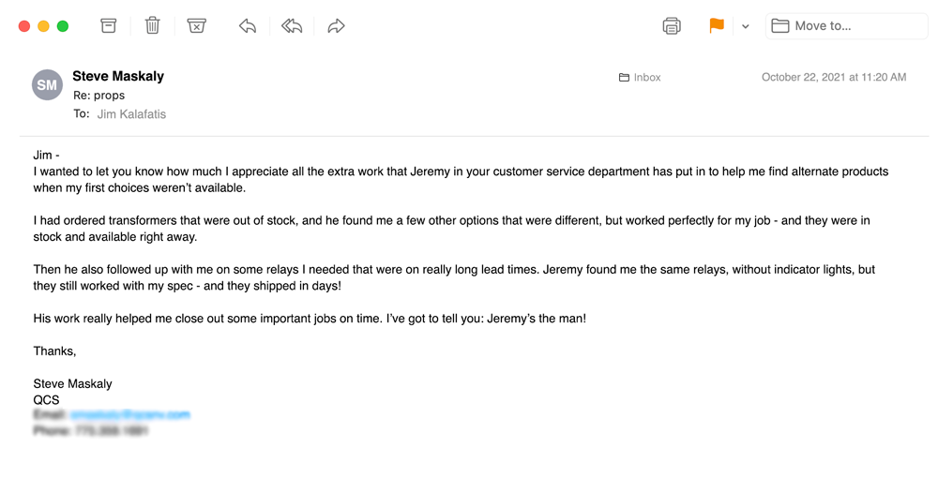The image size is (938, 492).
Task: Enter full screen with the green button
Action: pos(63,26)
